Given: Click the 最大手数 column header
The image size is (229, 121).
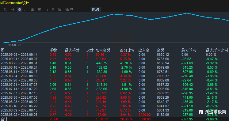Looking at the screenshot, I should (72, 50).
